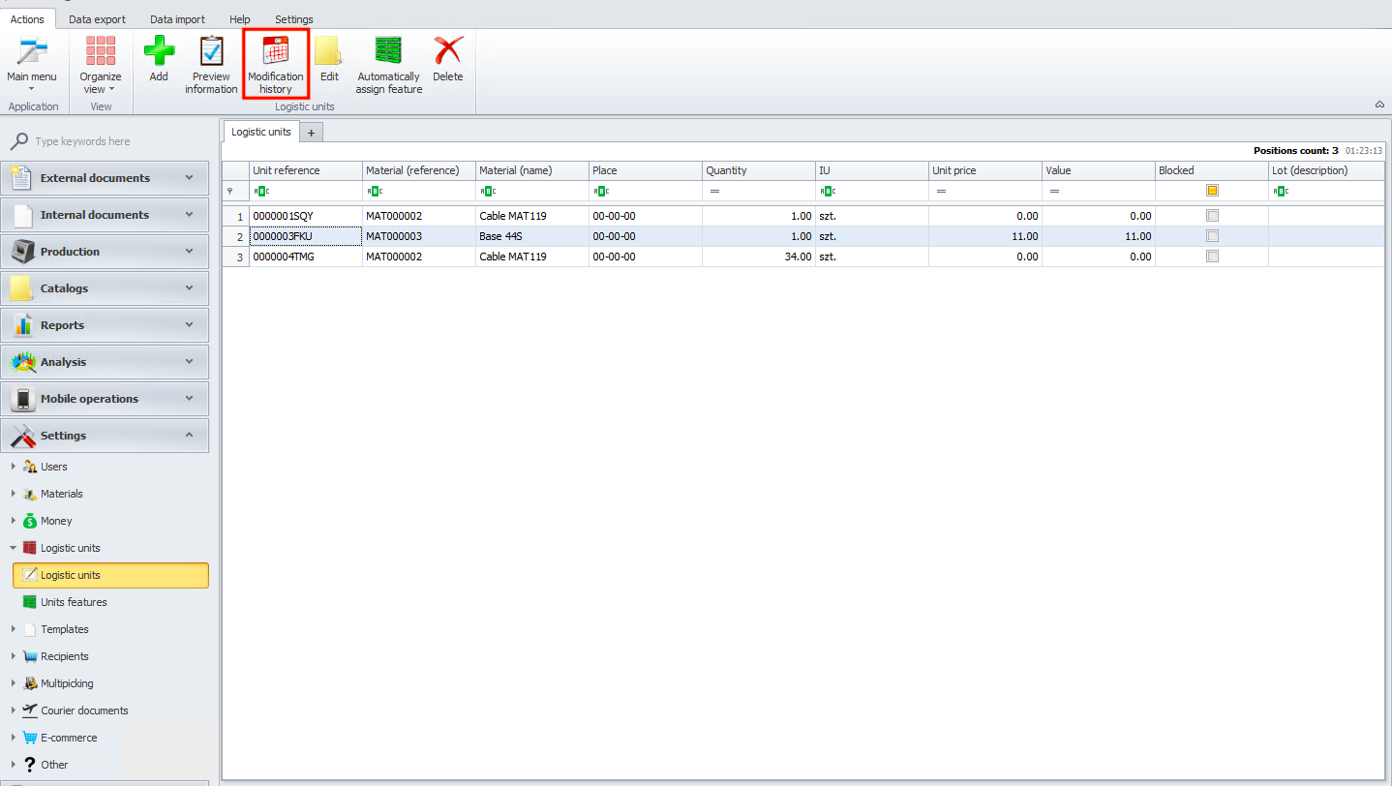Expand the Reports section chevron
Screen dimensions: 1392x786
(x=190, y=325)
